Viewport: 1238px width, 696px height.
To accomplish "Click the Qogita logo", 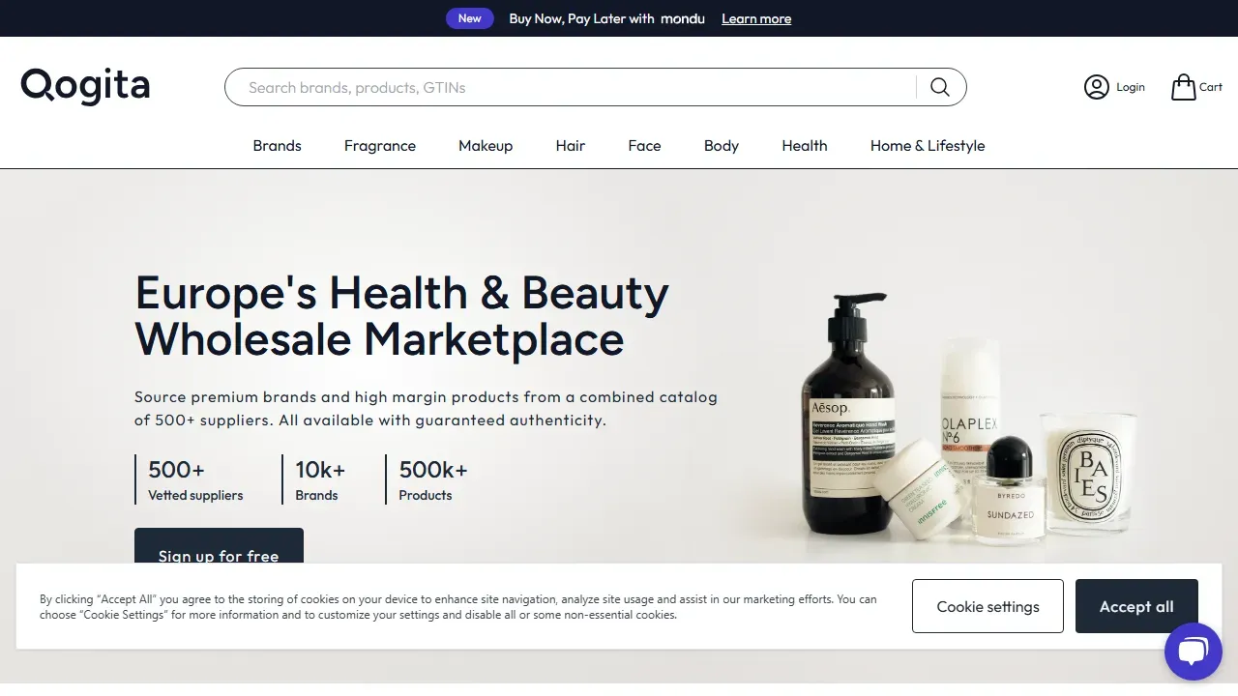I will 85,86.
